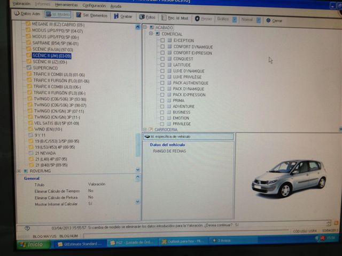Open the Valoración menu
Screen dimensions: 342x256
[21, 4]
